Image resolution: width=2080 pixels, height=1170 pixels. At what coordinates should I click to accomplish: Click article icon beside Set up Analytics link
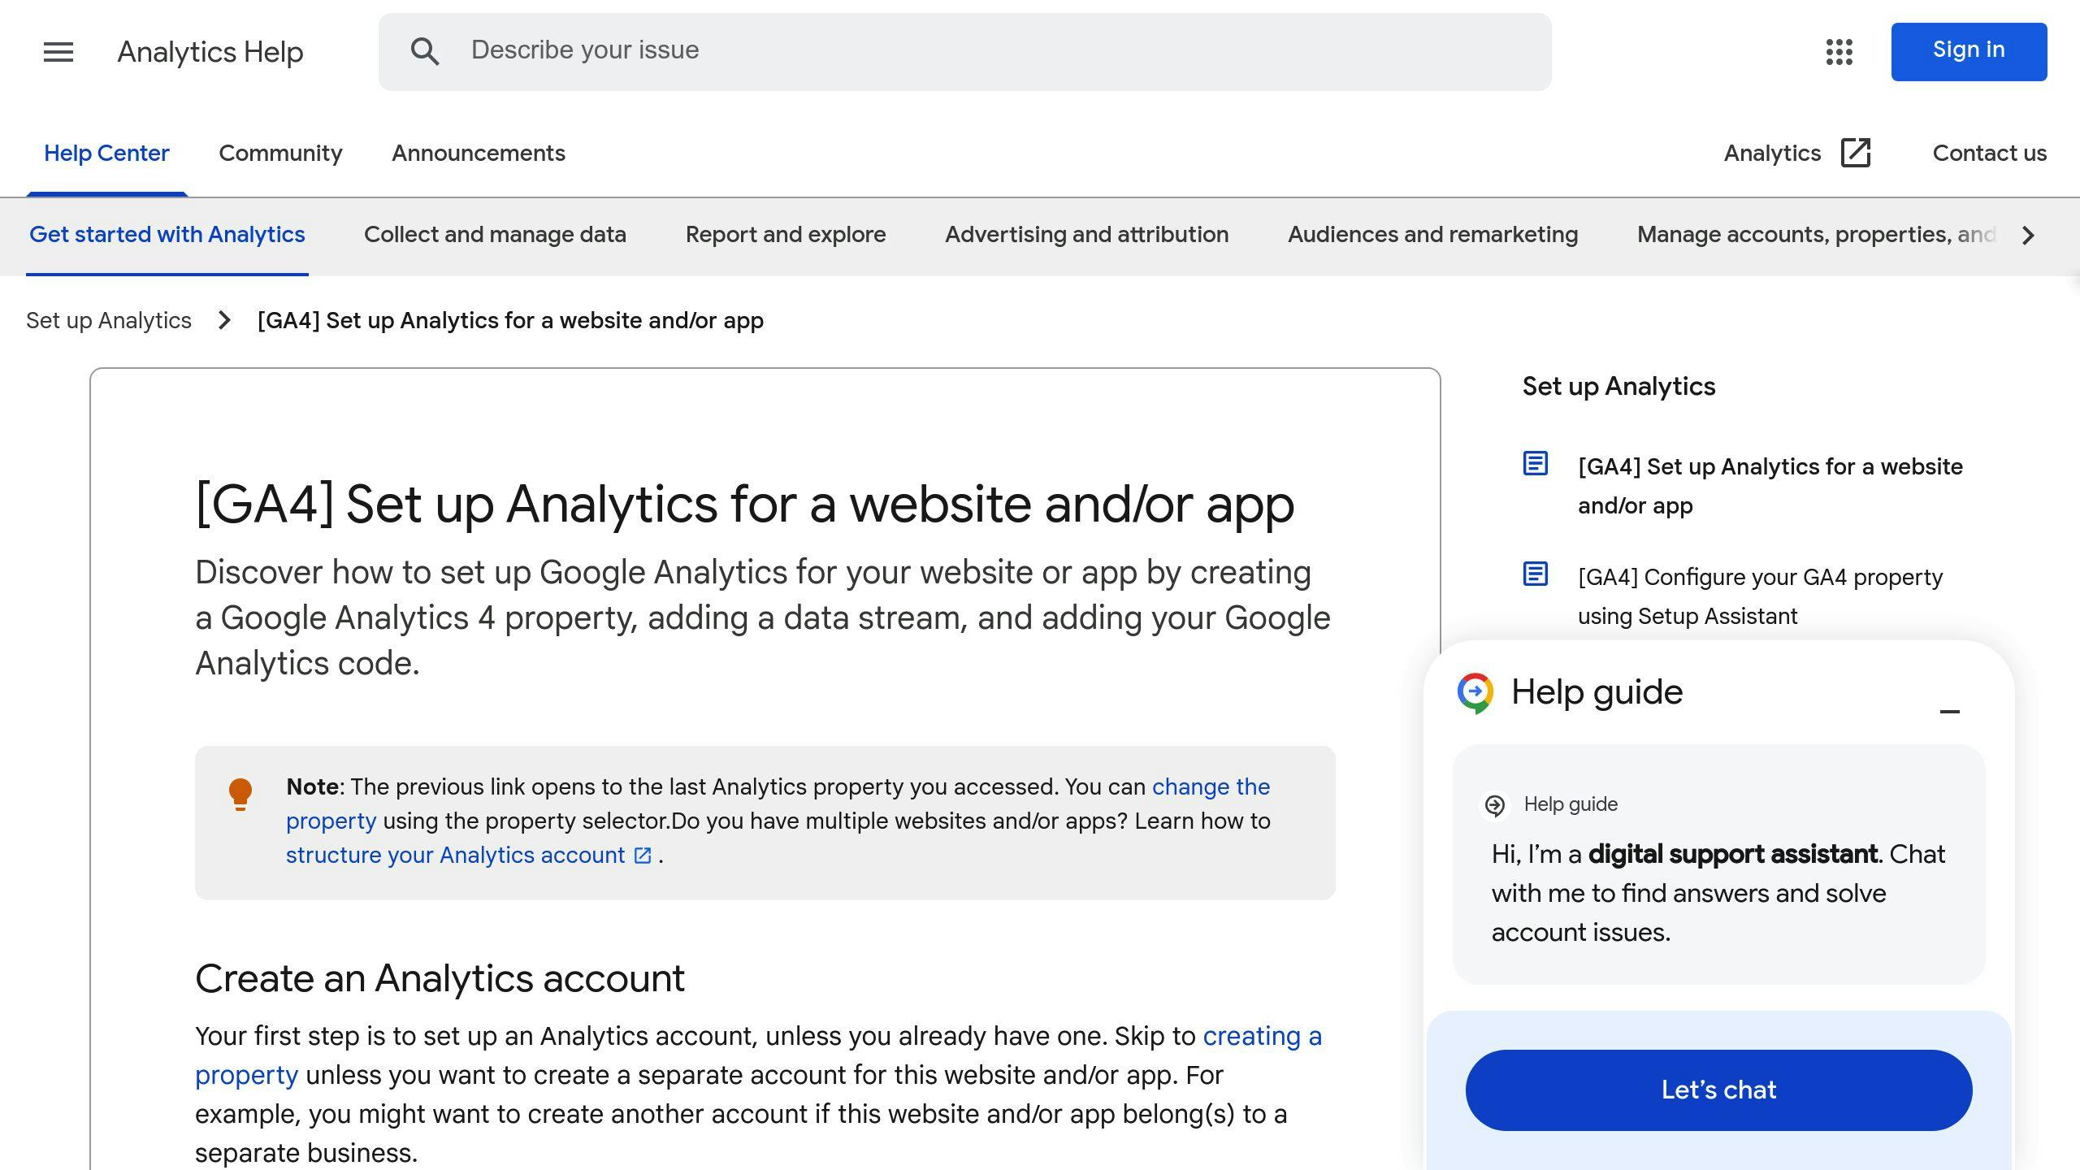coord(1535,464)
